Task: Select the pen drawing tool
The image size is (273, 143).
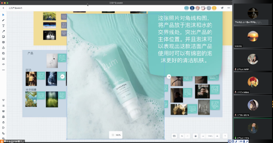Action: point(3,20)
